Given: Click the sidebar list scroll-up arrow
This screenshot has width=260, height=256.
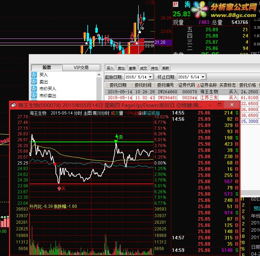Looking at the screenshot, I should 99,75.
